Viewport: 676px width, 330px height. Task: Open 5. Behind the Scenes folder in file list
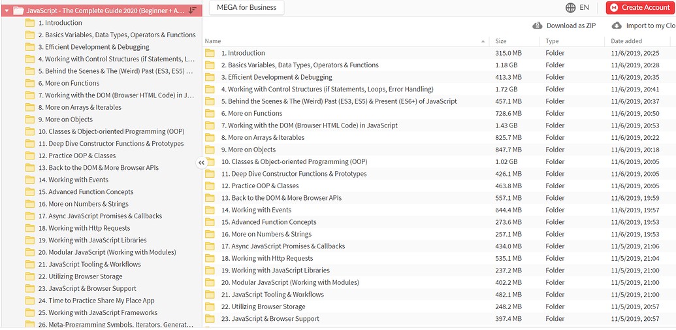click(339, 101)
